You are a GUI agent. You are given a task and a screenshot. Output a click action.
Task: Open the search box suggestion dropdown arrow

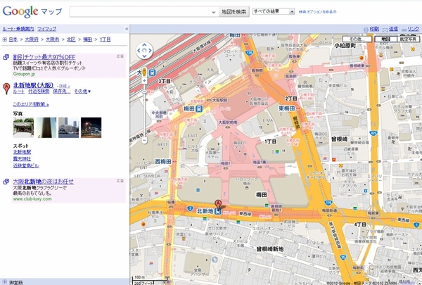(213, 12)
